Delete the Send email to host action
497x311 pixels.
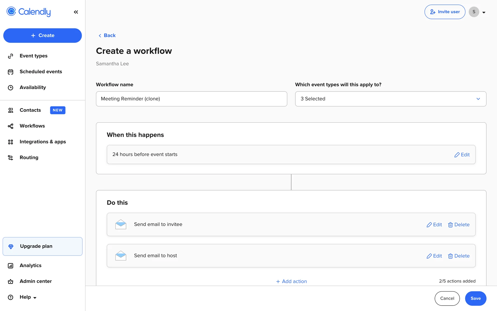[x=459, y=256]
